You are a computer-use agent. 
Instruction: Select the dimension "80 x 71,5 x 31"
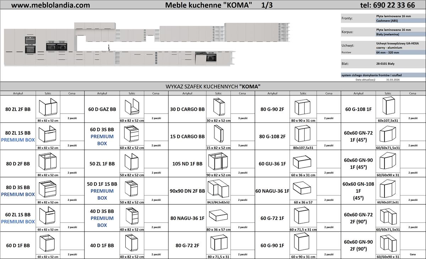pyautogui.click(x=218, y=257)
